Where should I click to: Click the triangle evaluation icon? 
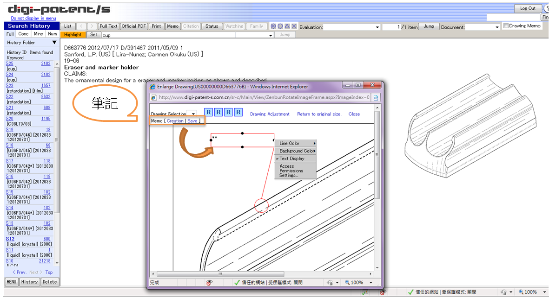287,26
